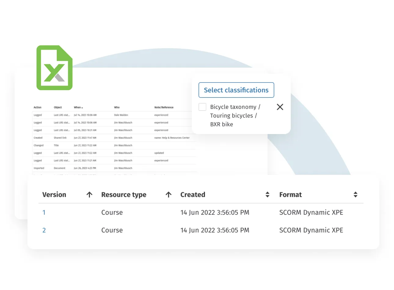The width and height of the screenshot is (394, 290).
Task: Click the 'updated' note cell
Action: [159, 153]
